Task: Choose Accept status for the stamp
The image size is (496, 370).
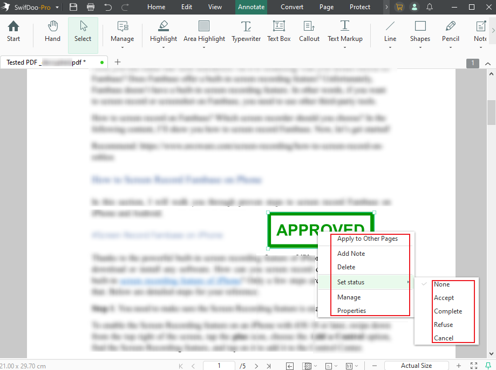Action: [444, 297]
